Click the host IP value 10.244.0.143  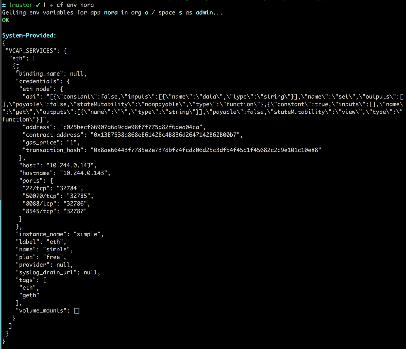(70, 165)
